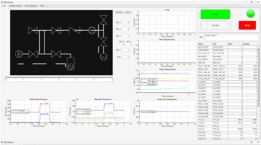This screenshot has width=261, height=145.
Task: Click the Value cell of the V5_RQST row
Action: tap(235, 94)
